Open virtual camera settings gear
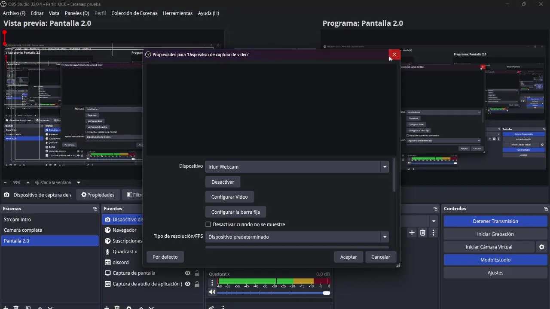Image resolution: width=550 pixels, height=309 pixels. click(542, 247)
